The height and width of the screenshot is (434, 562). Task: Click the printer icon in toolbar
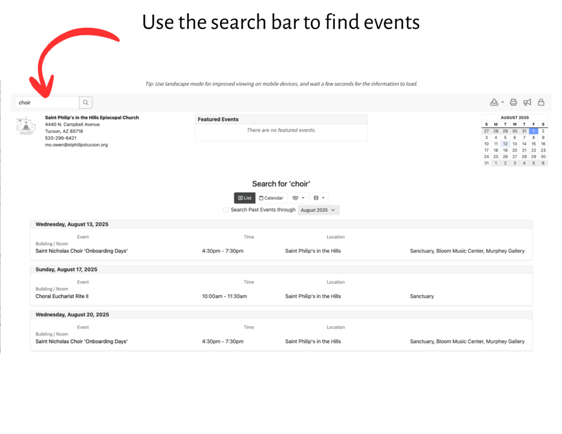pyautogui.click(x=513, y=102)
